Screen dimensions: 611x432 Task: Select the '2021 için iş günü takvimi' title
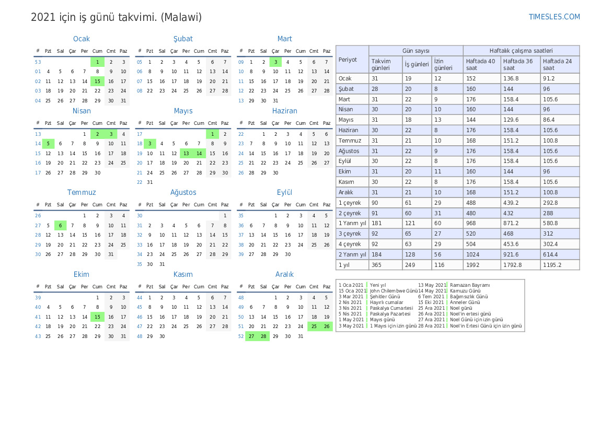116,17
